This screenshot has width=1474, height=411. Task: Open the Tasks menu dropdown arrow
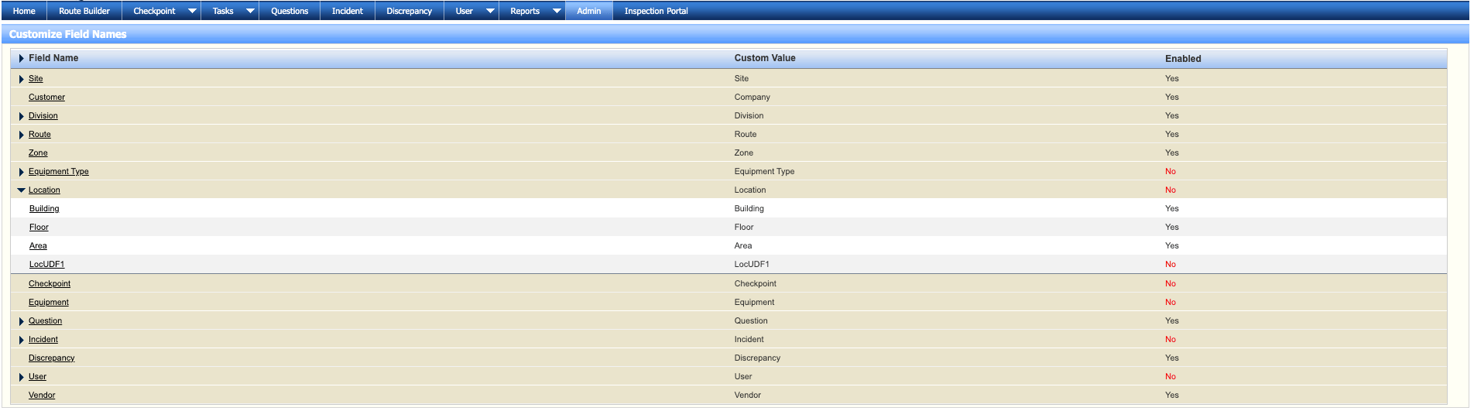click(x=250, y=11)
